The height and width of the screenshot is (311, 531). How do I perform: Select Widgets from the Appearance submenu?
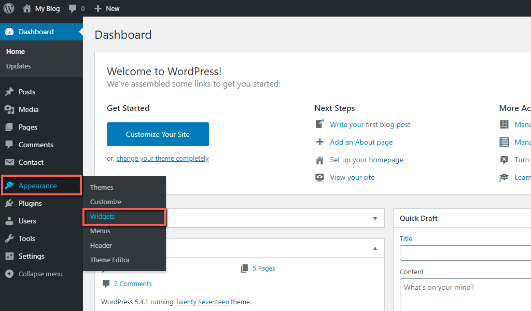click(102, 217)
